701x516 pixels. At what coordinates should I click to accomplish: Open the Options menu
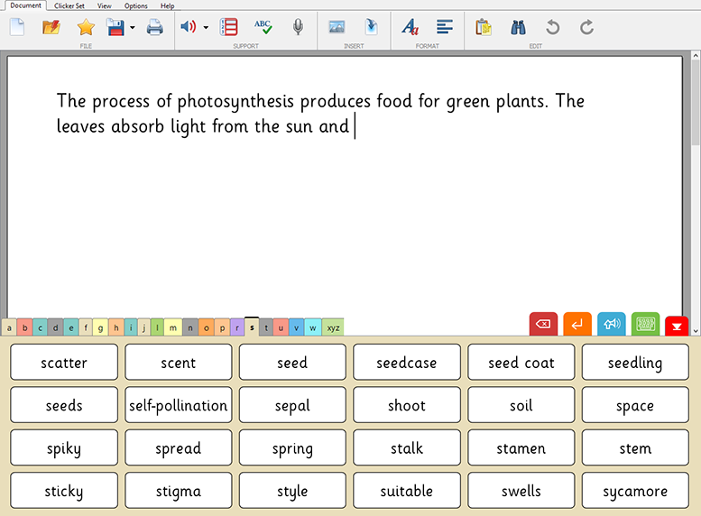pyautogui.click(x=135, y=5)
